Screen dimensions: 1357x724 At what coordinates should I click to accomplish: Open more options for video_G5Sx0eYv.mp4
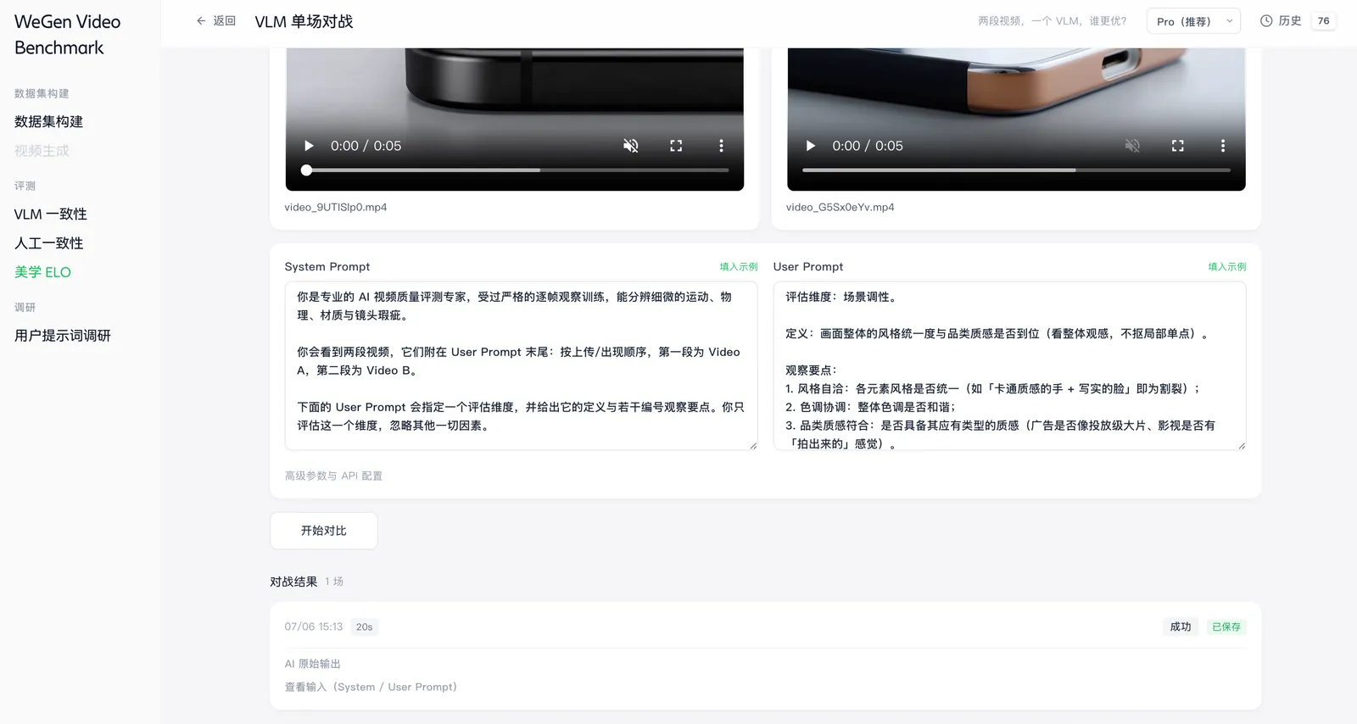tap(1222, 146)
